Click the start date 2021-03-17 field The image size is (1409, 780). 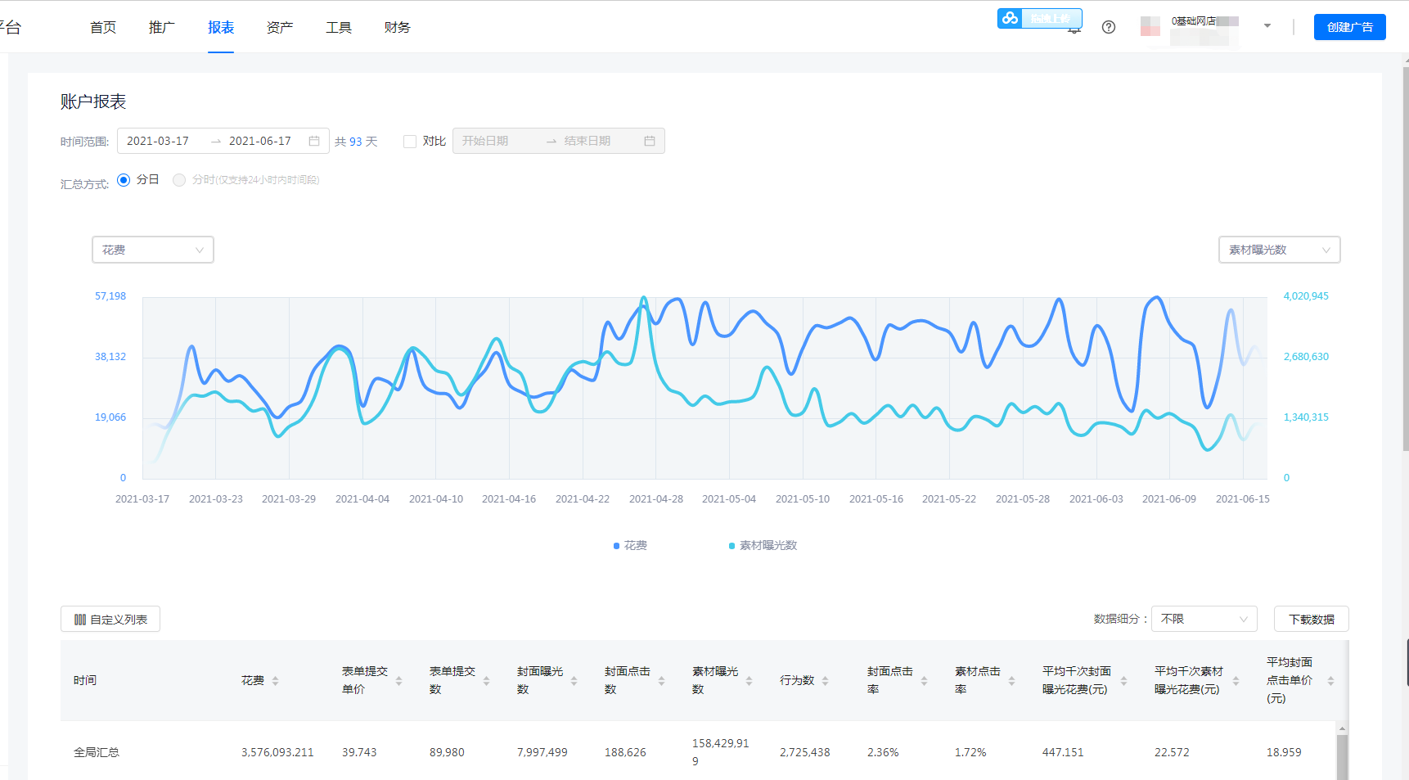click(158, 141)
